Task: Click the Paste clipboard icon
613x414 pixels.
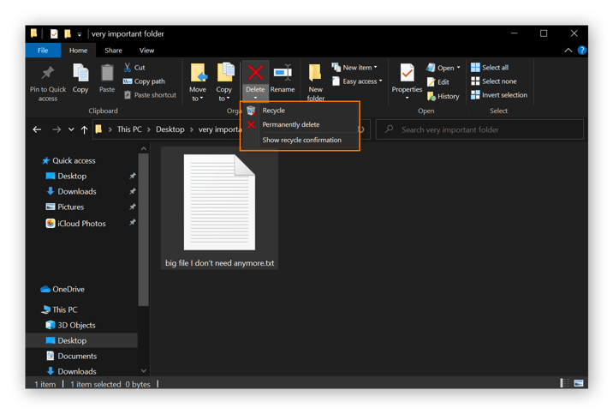Action: [107, 74]
